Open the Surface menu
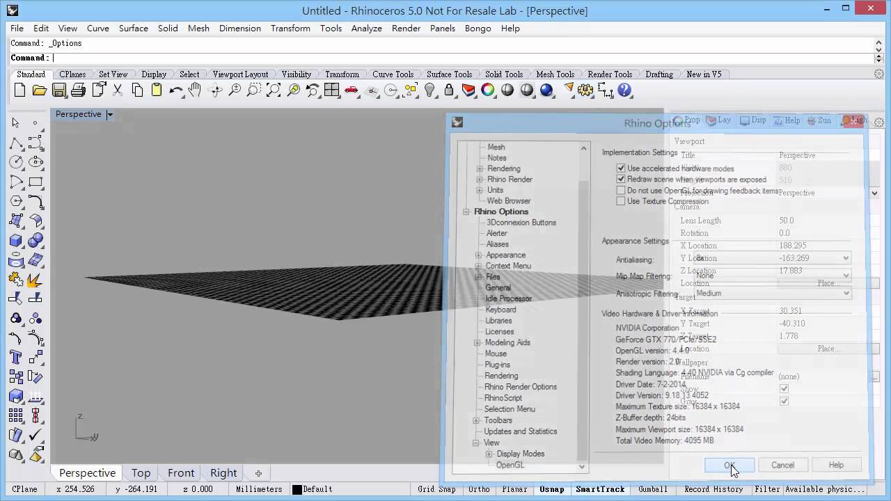 point(133,29)
